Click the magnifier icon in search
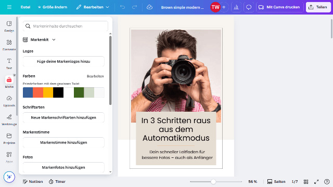The width and height of the screenshot is (333, 187). click(x=28, y=26)
